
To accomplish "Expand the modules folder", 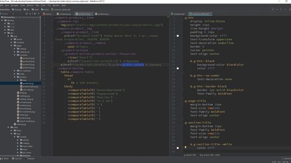I will 11,42.
